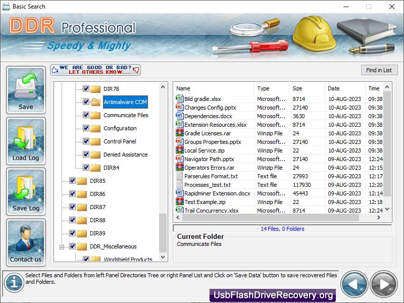Open the Contact us button
Screen dimensions: 404x303
coord(26,242)
